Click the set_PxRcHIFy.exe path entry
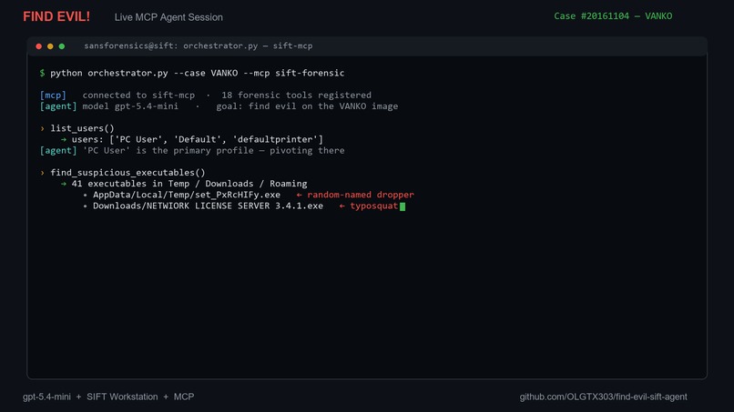The height and width of the screenshot is (412, 734). [x=187, y=195]
